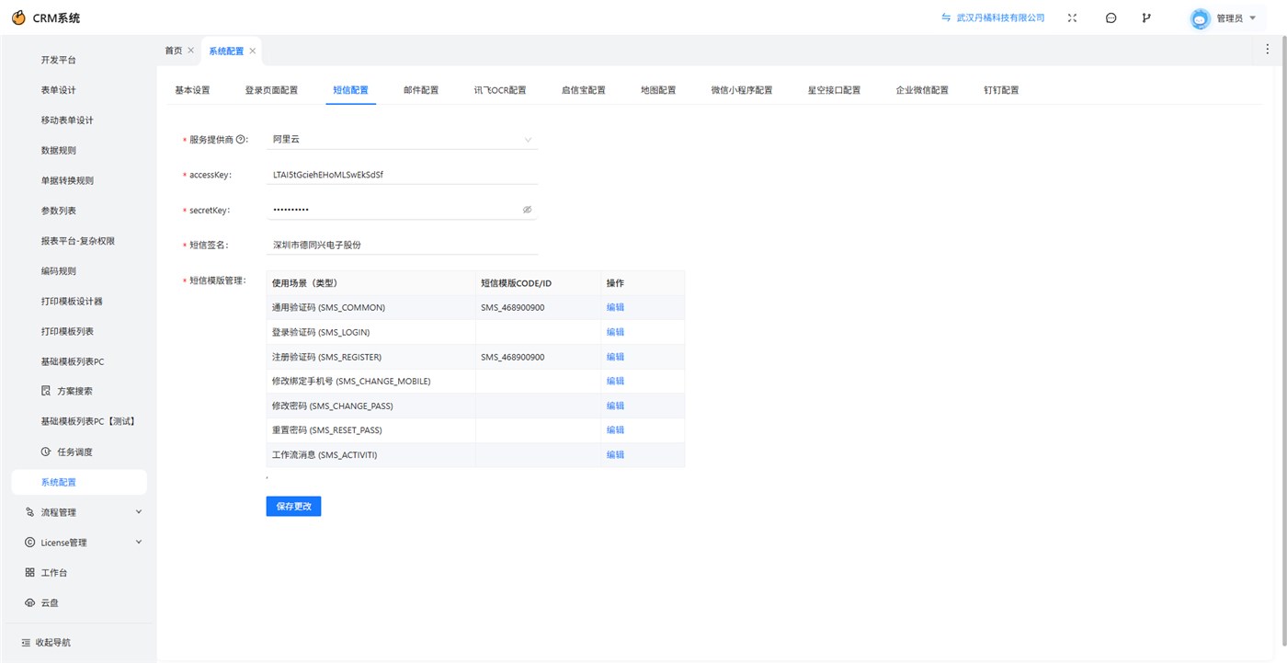This screenshot has width=1287, height=663.
Task: Switch to the 邮件配置 tab
Action: 421,90
